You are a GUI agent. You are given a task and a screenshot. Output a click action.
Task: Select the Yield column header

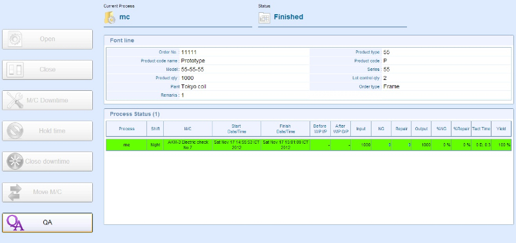pos(501,129)
